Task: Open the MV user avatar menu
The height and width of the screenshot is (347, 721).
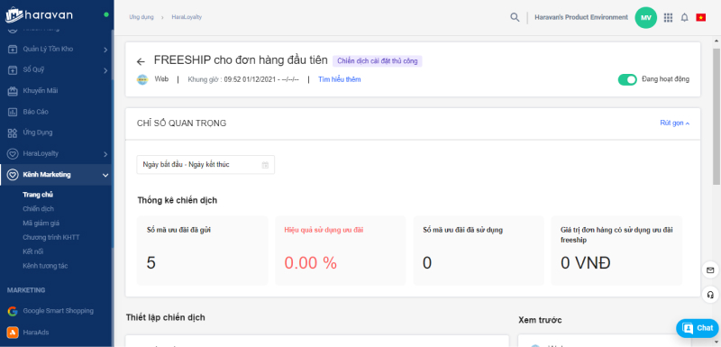Action: pos(645,18)
